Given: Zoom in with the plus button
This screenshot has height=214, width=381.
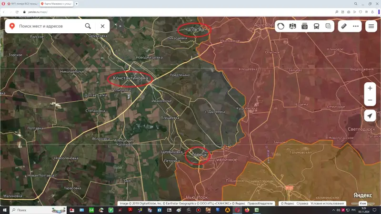Looking at the screenshot, I should 370,88.
